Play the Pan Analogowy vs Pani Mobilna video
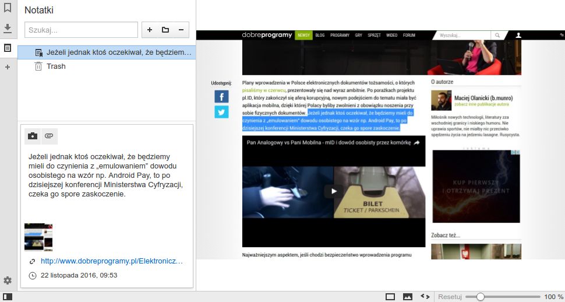The height and width of the screenshot is (302, 565). [334, 191]
